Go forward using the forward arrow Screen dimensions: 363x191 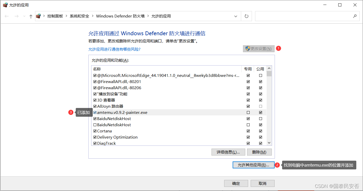(x=16, y=16)
